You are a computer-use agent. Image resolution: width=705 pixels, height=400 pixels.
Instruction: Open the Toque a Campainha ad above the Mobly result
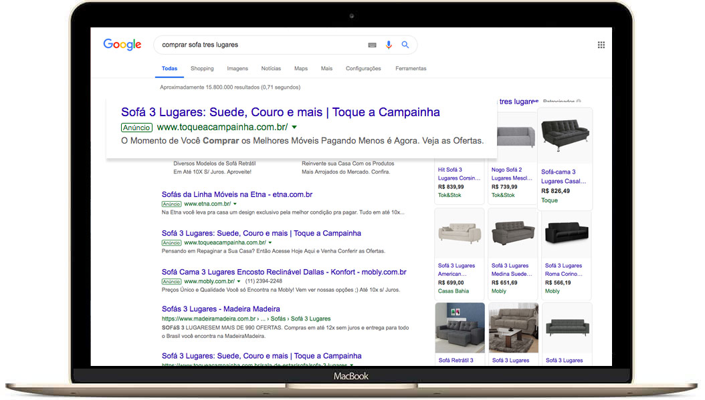click(x=262, y=233)
